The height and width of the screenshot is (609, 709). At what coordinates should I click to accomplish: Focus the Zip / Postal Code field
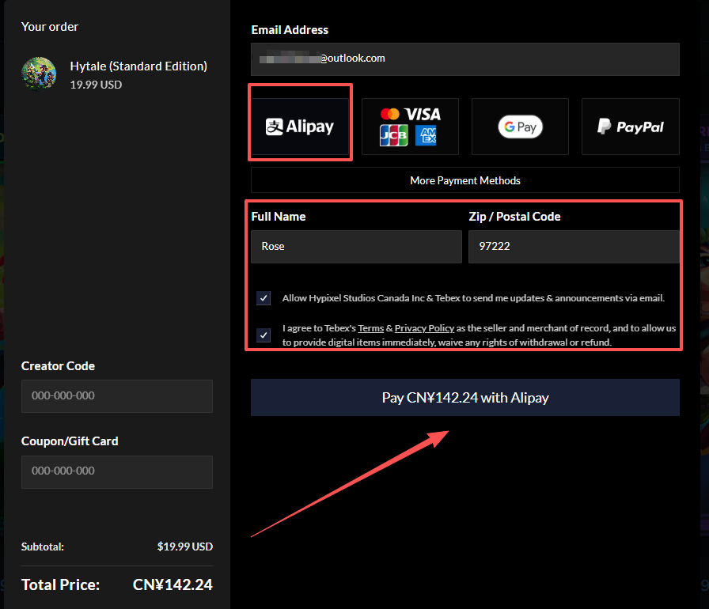click(x=573, y=247)
